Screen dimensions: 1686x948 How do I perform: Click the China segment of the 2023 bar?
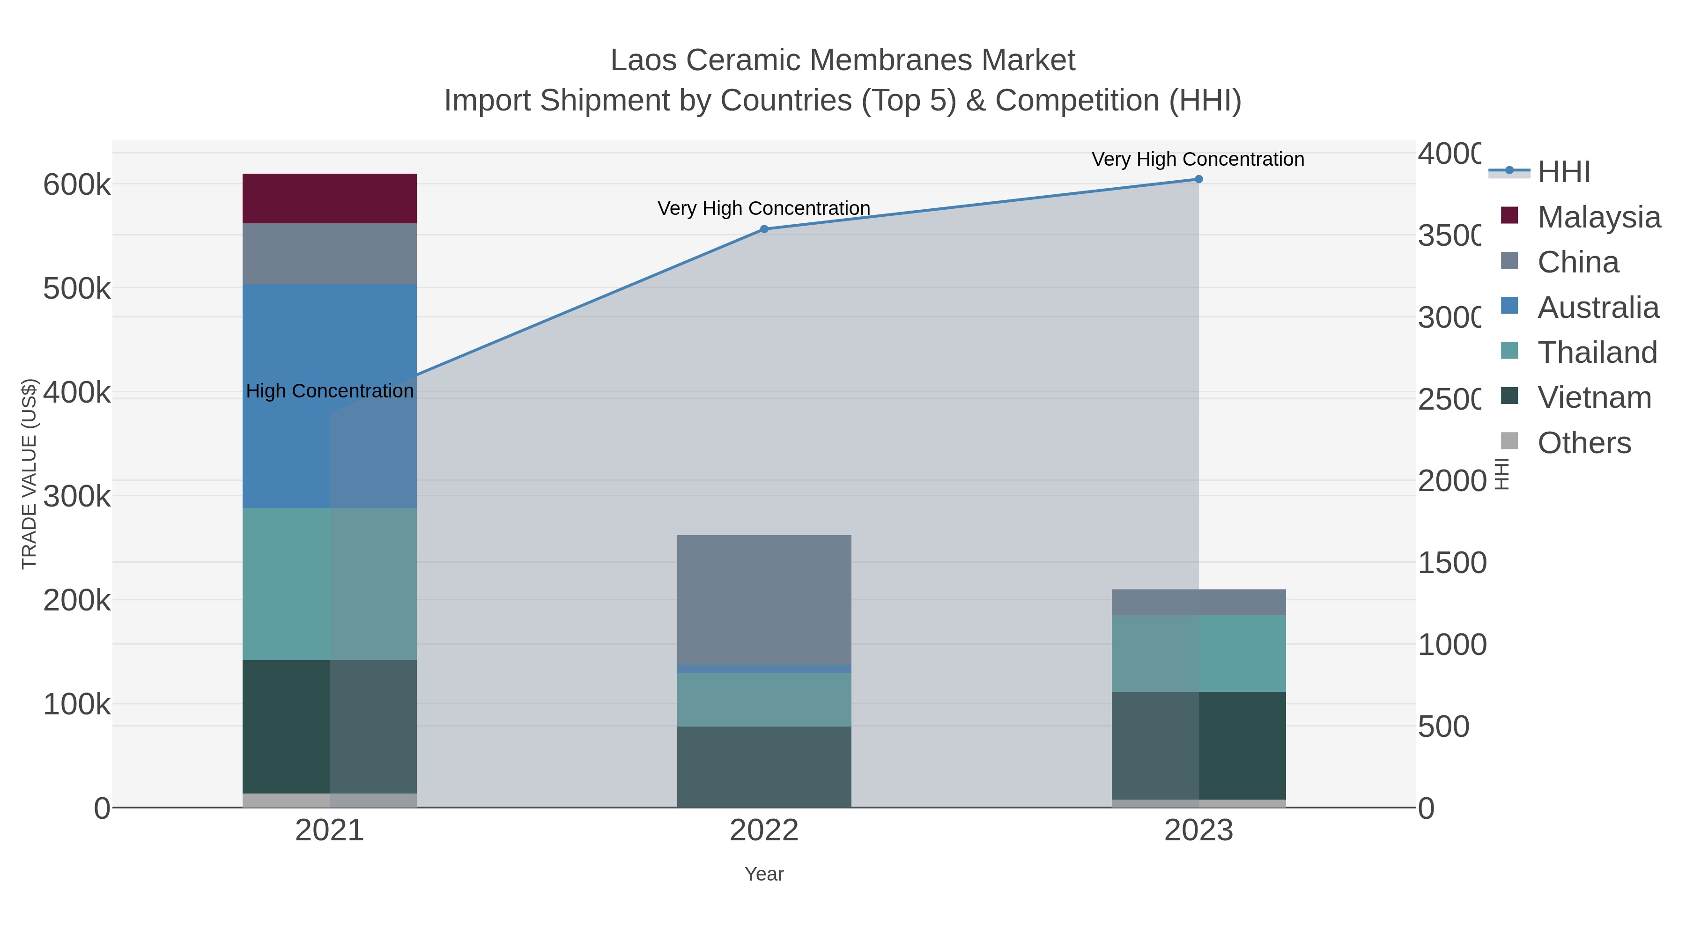coord(1198,603)
